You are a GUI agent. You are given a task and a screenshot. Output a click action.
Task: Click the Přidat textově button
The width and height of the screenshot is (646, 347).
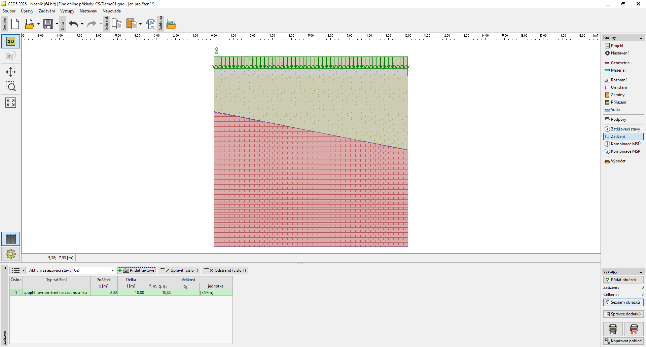click(137, 270)
